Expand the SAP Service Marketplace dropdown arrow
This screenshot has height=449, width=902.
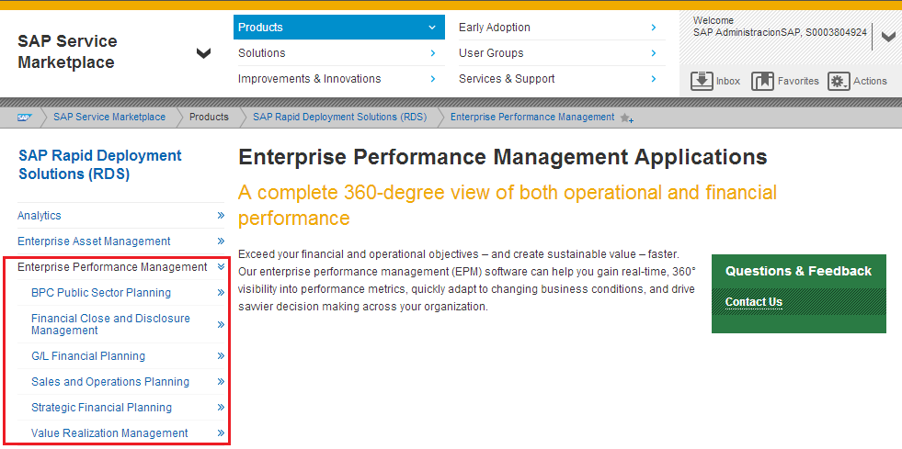[x=203, y=53]
